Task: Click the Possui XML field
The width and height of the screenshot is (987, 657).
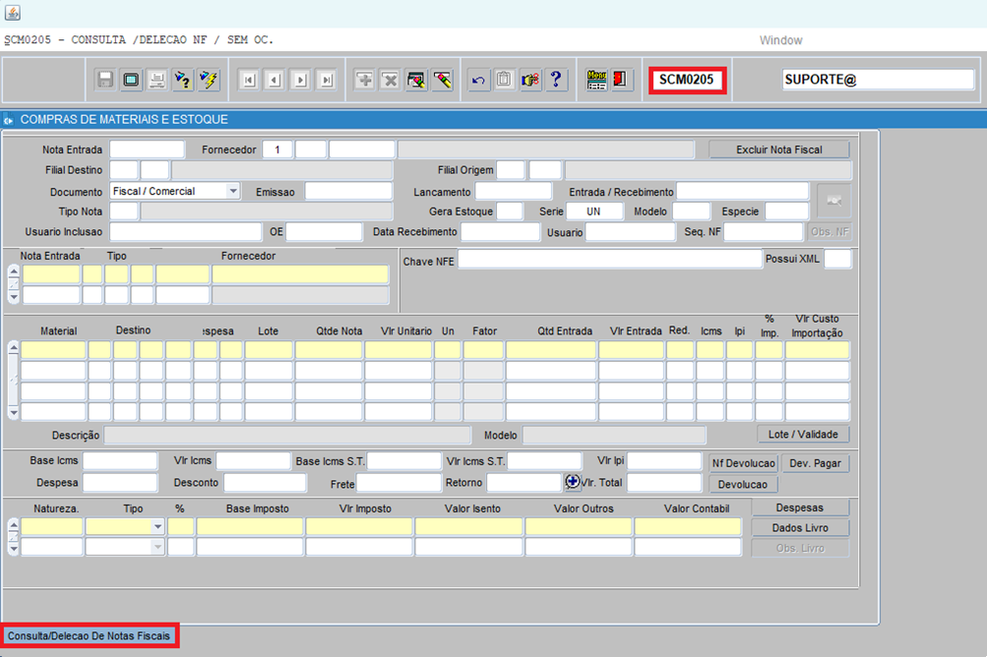Action: point(837,260)
